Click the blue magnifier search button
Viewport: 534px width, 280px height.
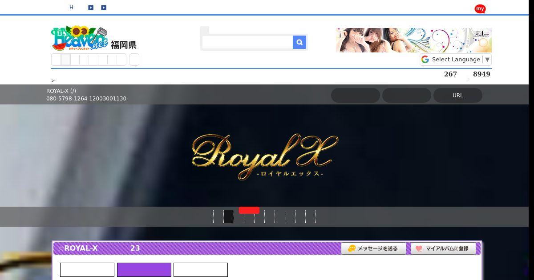(x=299, y=42)
